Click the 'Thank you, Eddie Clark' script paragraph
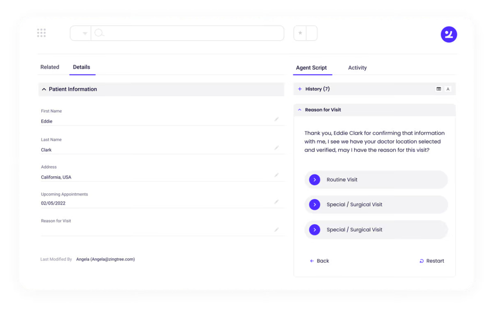493x312 pixels. click(x=375, y=142)
